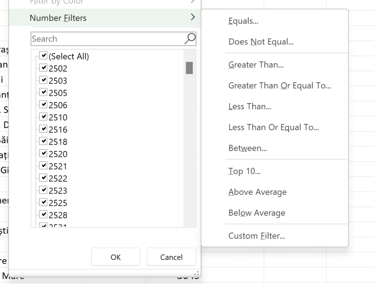Uncheck the 2528 value
Image resolution: width=374 pixels, height=284 pixels.
coord(43,214)
